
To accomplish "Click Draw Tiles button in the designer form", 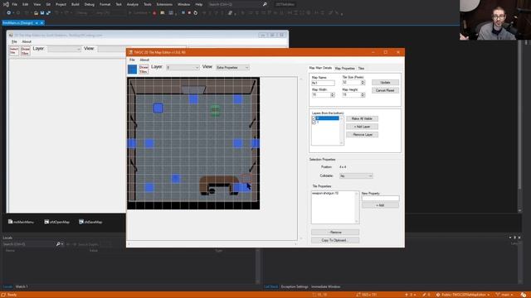I will click(26, 50).
